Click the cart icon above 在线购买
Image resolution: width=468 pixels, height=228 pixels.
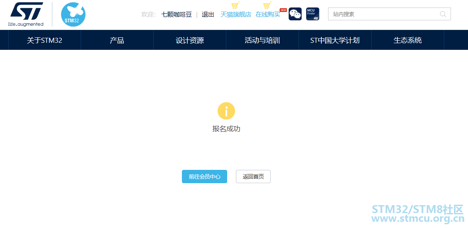pos(268,5)
